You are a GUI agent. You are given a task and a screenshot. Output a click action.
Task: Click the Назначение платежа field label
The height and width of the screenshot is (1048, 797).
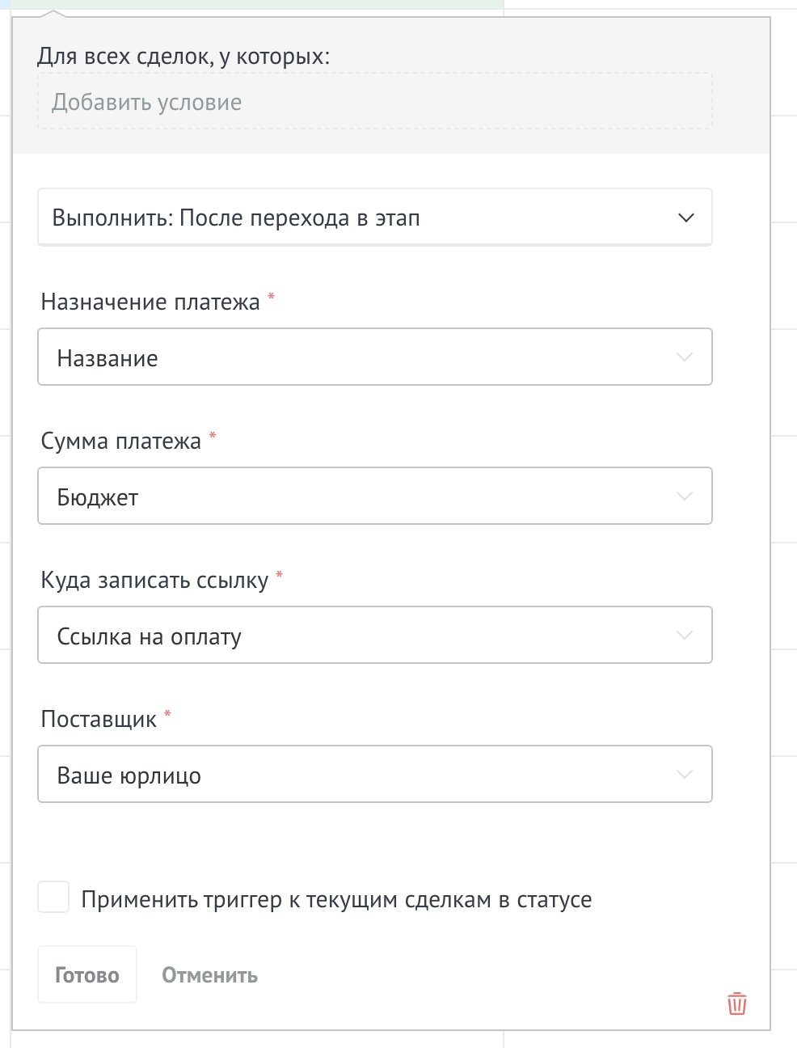[x=150, y=302]
